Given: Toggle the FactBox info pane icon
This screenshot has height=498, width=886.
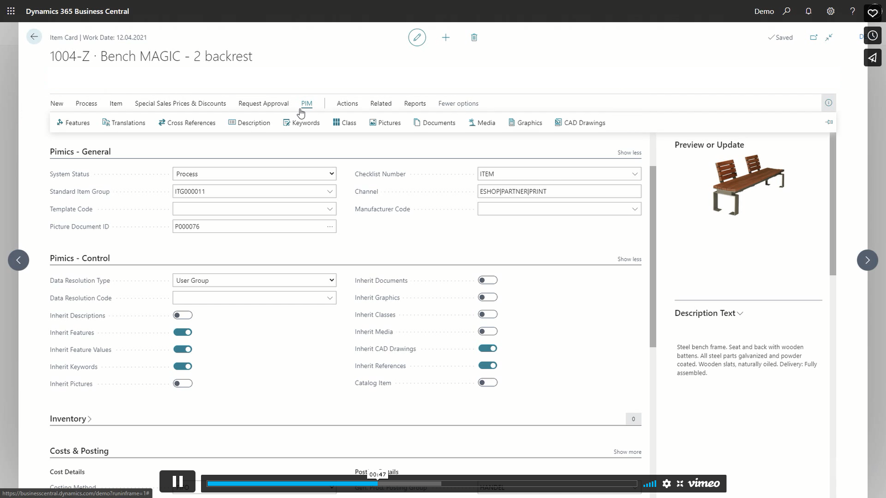Looking at the screenshot, I should coord(828,102).
